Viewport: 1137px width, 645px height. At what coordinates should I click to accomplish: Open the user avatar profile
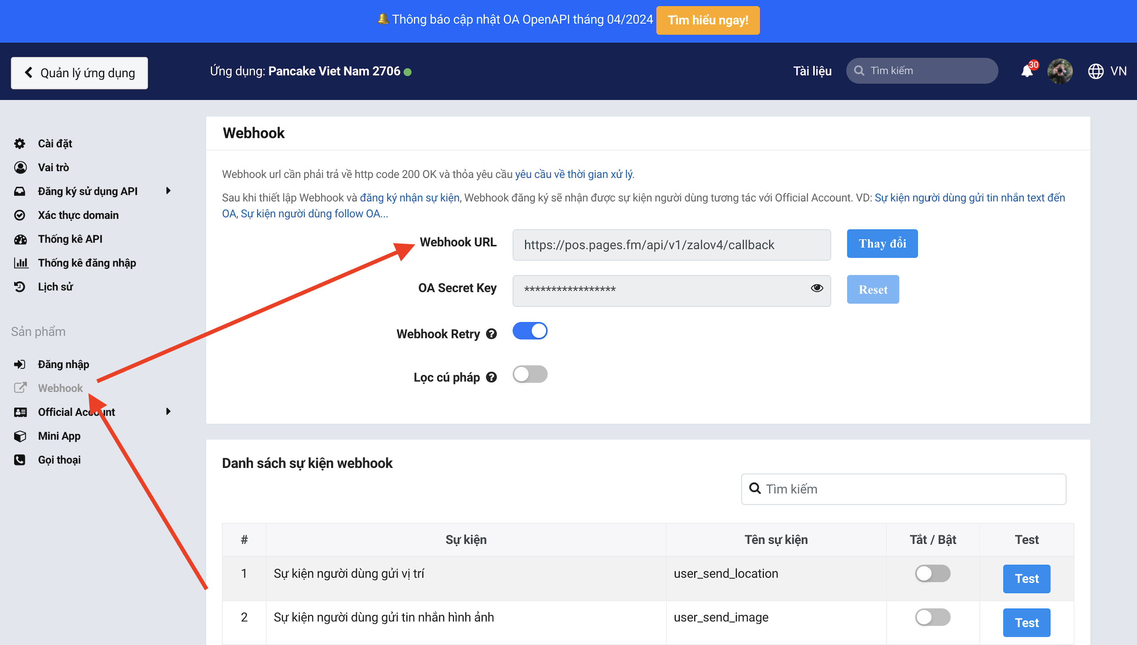coord(1060,71)
